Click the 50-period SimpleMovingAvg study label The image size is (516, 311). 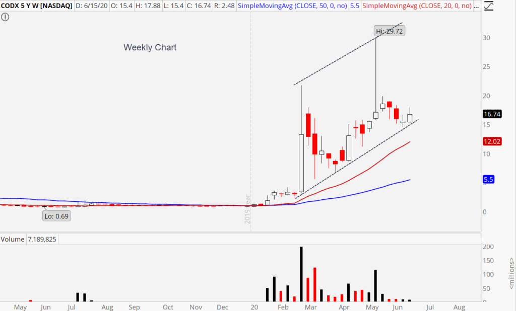(292, 6)
